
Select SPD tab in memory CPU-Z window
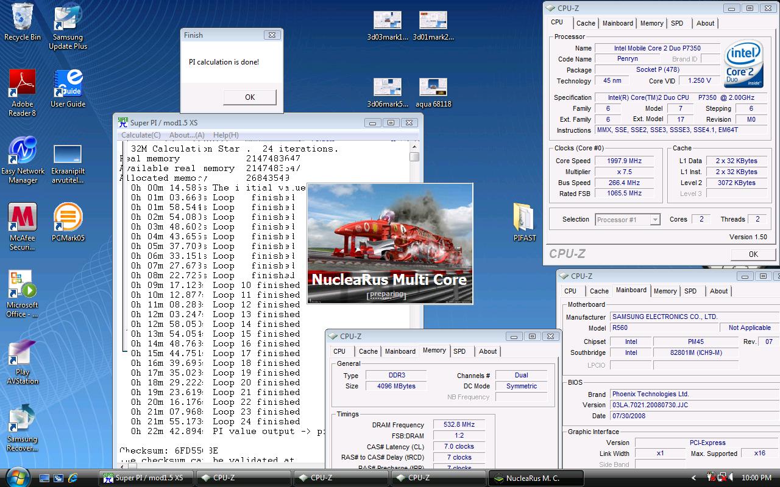tap(459, 351)
